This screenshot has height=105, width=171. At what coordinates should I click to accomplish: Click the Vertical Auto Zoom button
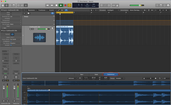149,10
